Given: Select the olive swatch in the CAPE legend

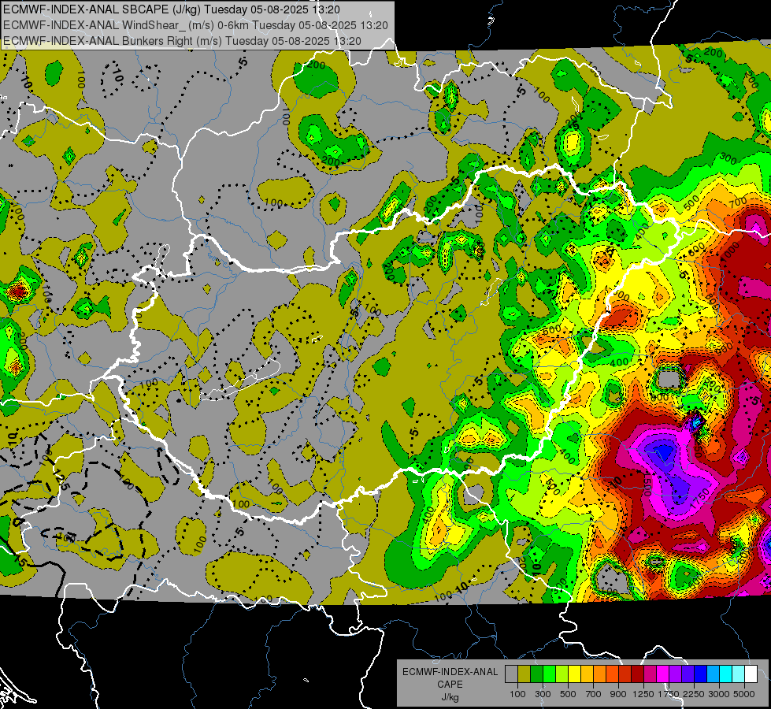Looking at the screenshot, I should click(x=525, y=674).
